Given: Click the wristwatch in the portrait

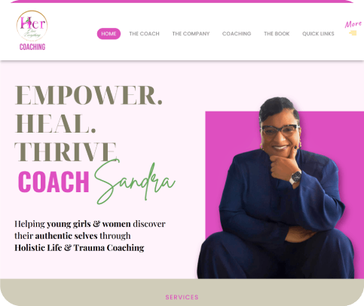Looking at the screenshot, I should tap(295, 177).
